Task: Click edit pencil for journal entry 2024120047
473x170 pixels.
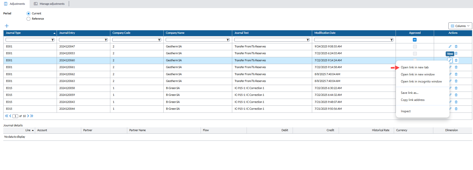Action: point(450,46)
